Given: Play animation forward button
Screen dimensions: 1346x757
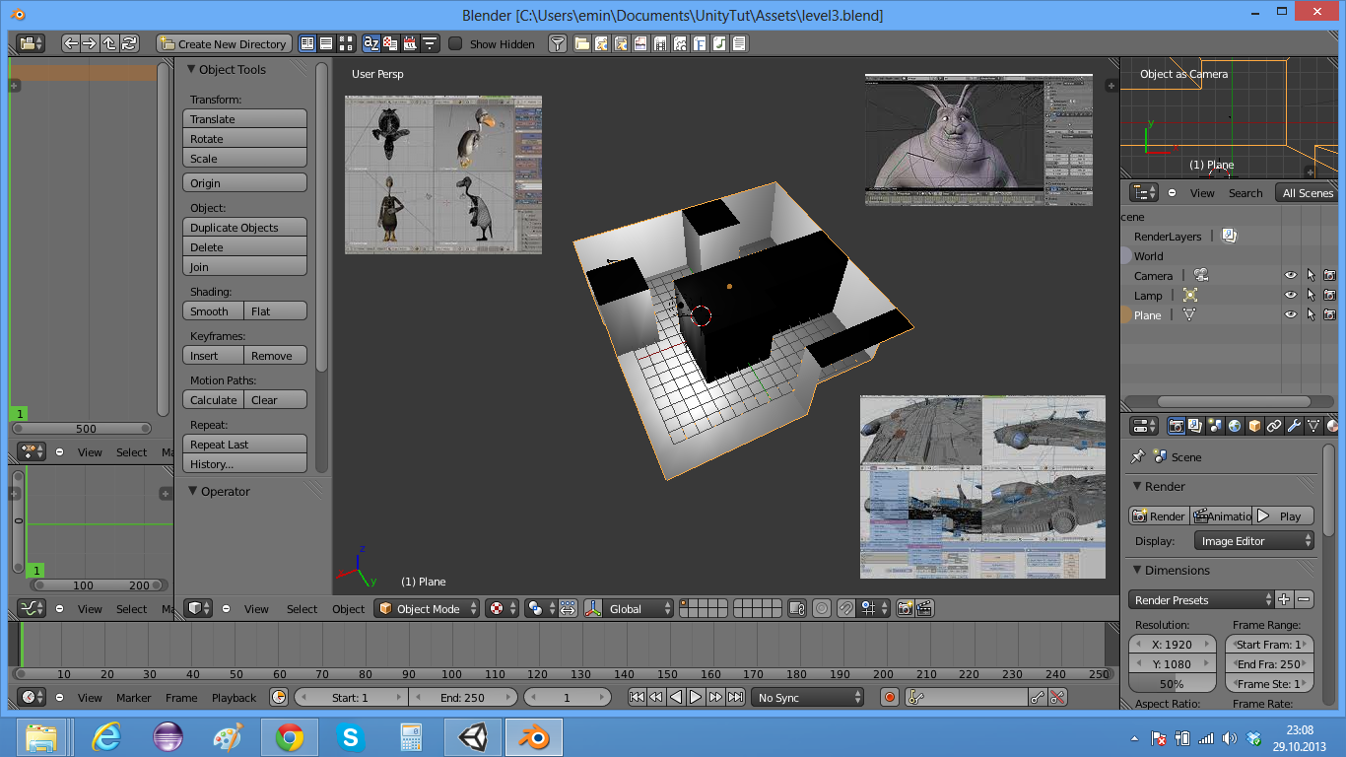Looking at the screenshot, I should pyautogui.click(x=696, y=697).
